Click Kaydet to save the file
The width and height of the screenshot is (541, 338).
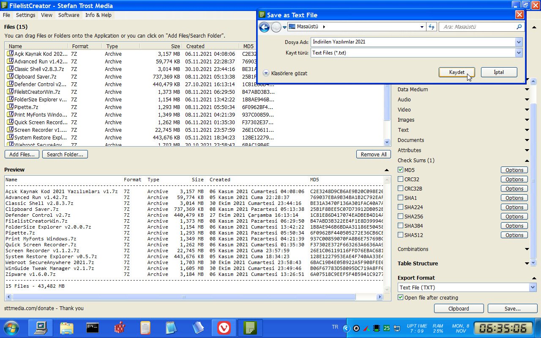[x=457, y=72]
